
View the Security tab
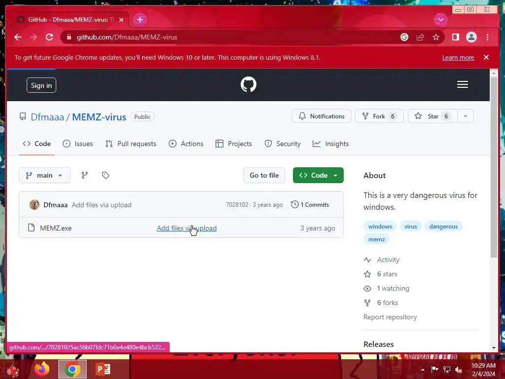click(x=283, y=144)
